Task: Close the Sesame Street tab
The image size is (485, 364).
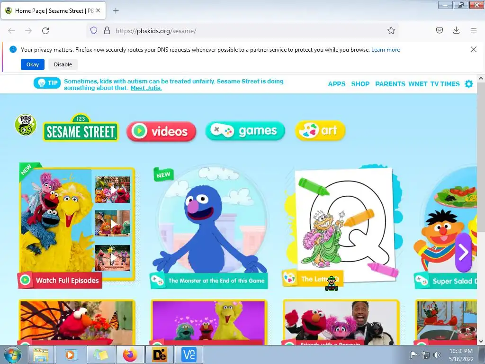Action: [98, 10]
